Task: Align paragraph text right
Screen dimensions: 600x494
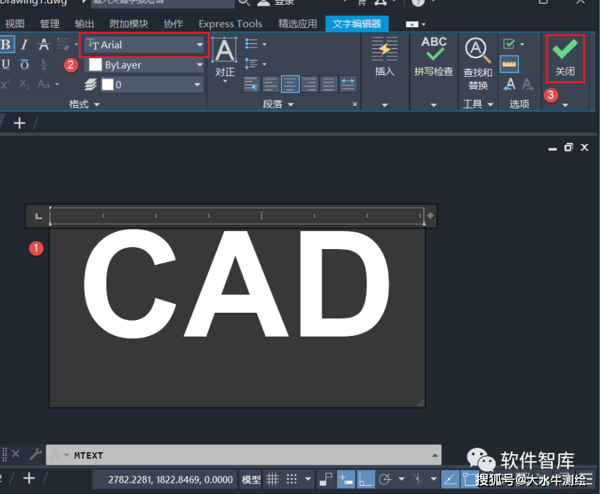Action: tap(309, 84)
